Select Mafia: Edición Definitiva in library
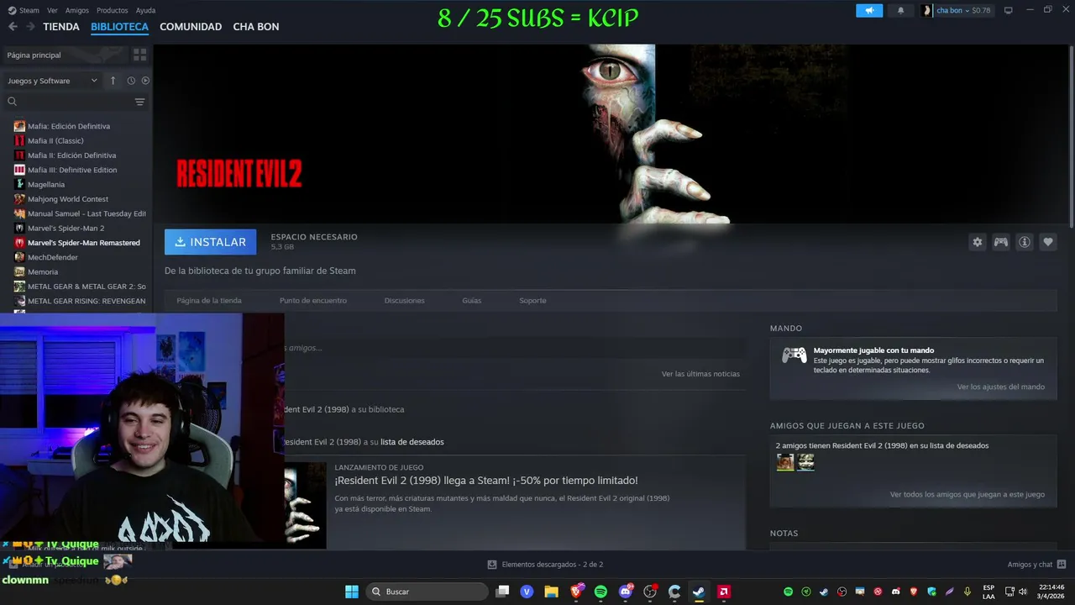1075x605 pixels. (69, 126)
